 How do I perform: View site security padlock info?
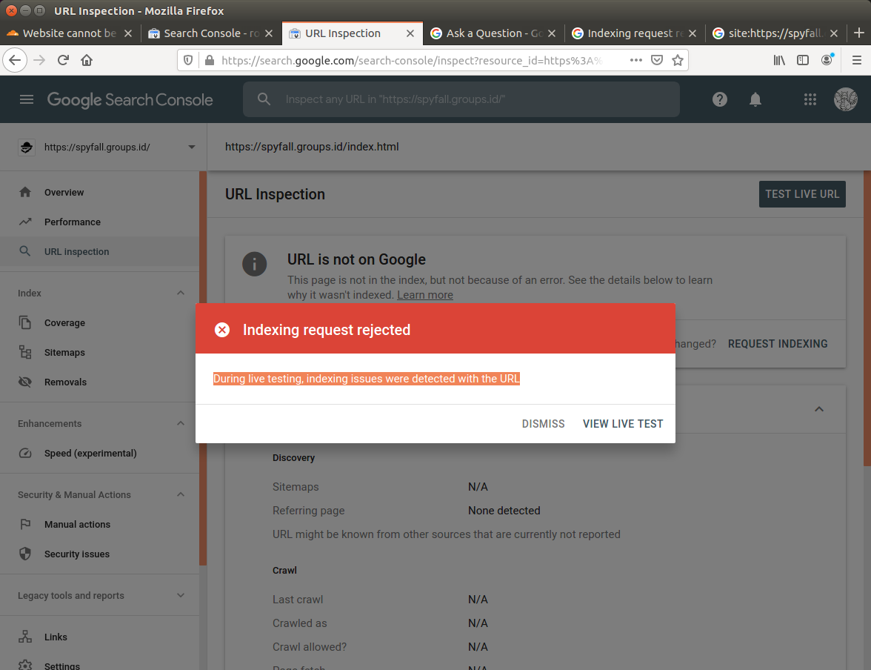[210, 60]
